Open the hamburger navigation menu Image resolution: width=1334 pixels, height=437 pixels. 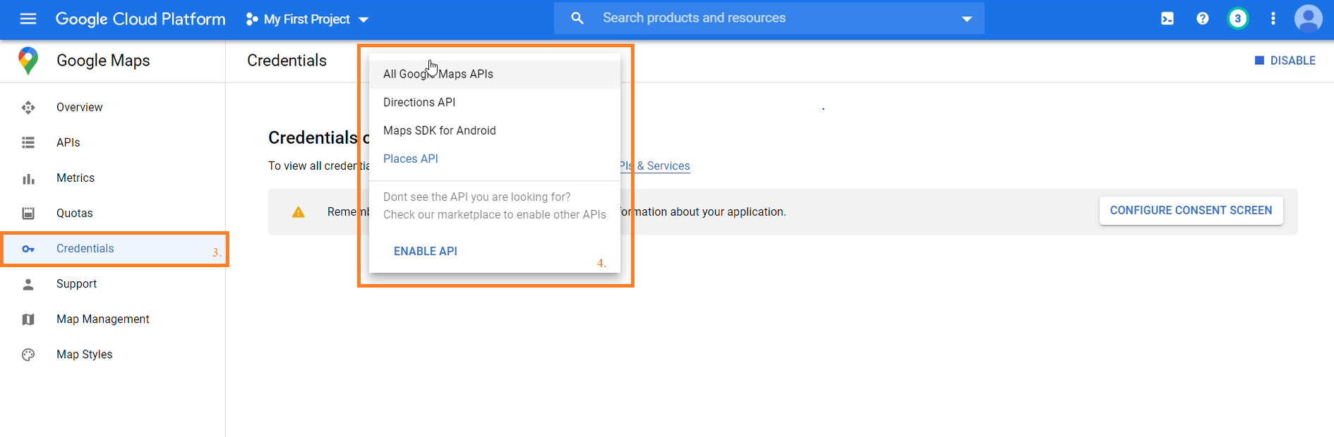pos(28,19)
